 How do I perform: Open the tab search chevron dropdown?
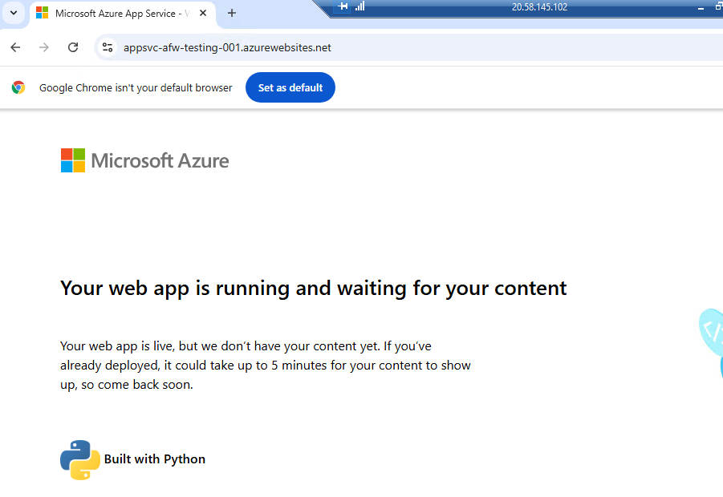(x=14, y=14)
